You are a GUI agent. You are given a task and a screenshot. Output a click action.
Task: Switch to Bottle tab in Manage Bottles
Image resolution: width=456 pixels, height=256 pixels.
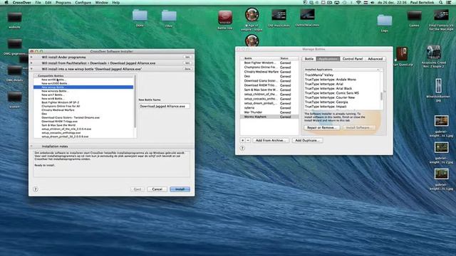(x=309, y=59)
